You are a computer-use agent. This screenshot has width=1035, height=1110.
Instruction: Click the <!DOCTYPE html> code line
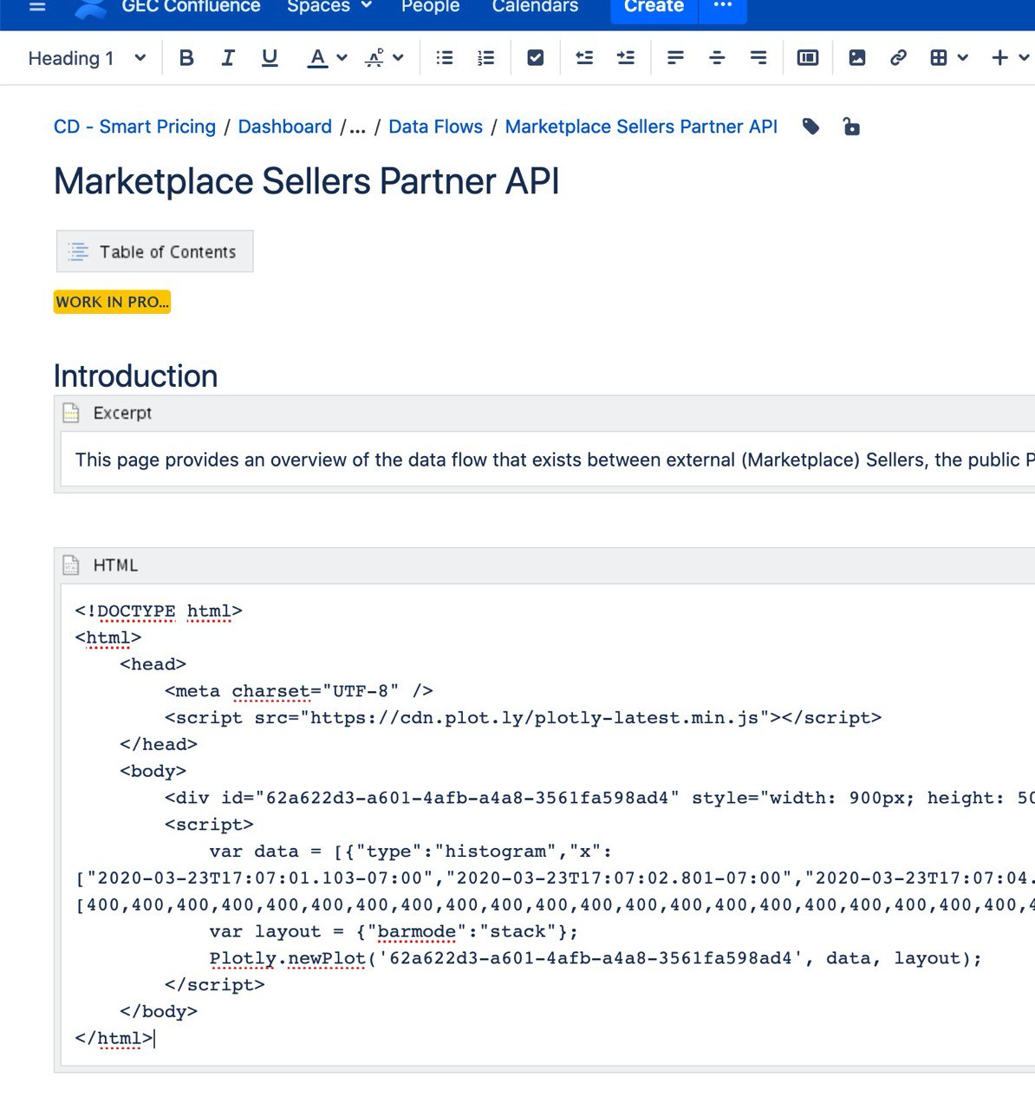coord(159,611)
